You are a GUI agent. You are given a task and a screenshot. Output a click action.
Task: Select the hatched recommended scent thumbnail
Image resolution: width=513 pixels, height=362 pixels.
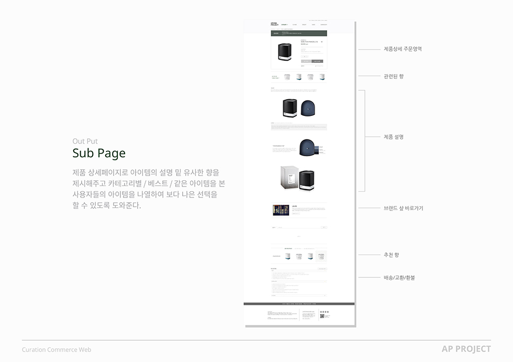click(321, 256)
